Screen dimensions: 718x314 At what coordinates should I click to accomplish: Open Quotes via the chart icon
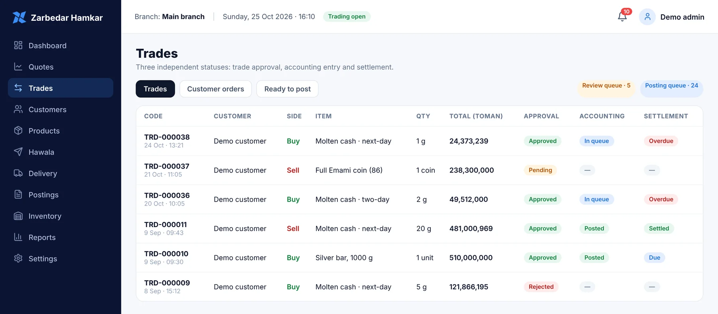[18, 67]
